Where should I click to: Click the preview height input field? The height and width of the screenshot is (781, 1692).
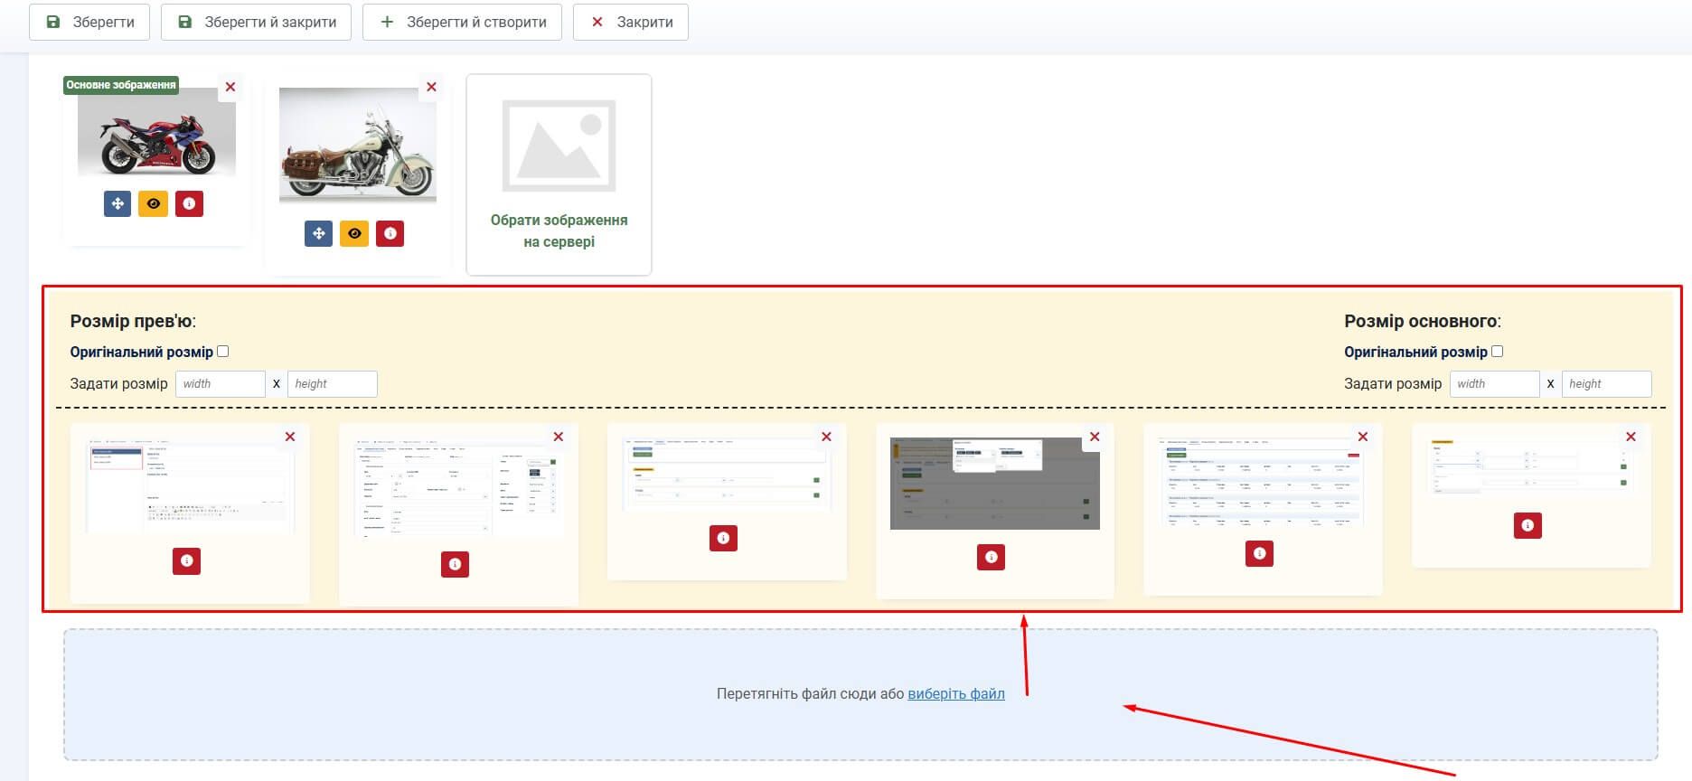pyautogui.click(x=332, y=383)
